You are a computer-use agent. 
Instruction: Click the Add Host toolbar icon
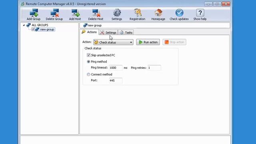pos(75,13)
